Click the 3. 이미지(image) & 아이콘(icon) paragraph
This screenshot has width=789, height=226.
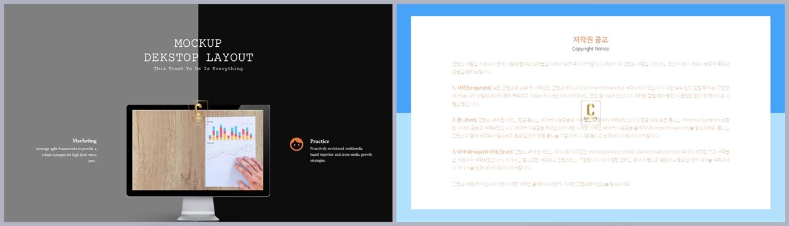pyautogui.click(x=591, y=159)
